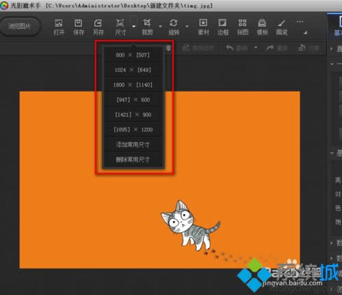Open the 拼图 (Collage) tool
Viewport: 342px width, 295px height.
coord(243,27)
